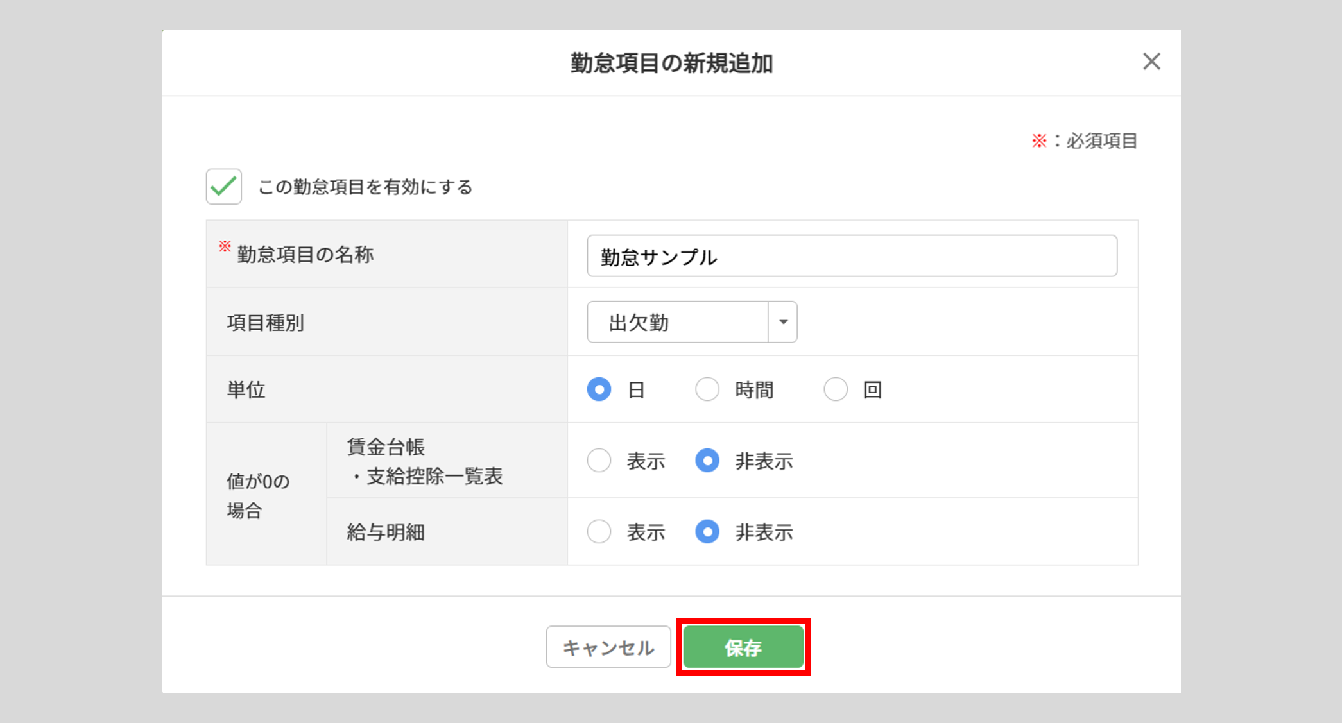The height and width of the screenshot is (723, 1342).
Task: Click the 勤怠項目の名称 label
Action: (x=305, y=255)
